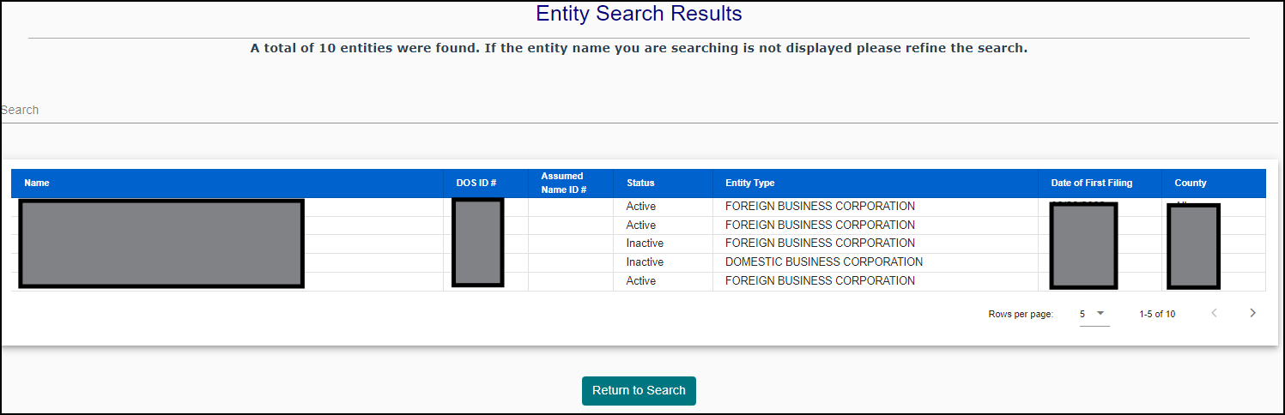Click the fifth row's FOREIGN BUSINESS CORPORATION cell
Screen dimensions: 1285x415
820,281
